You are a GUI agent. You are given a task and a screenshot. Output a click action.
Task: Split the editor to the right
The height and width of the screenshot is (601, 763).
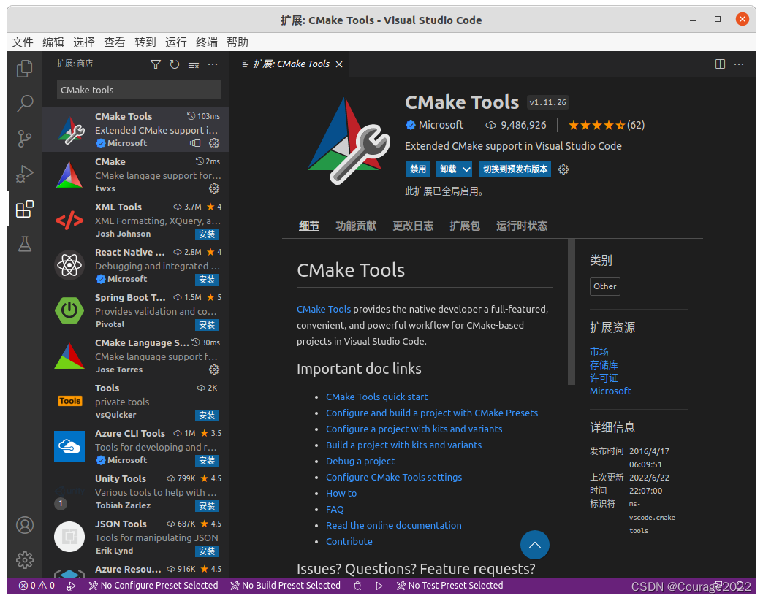(x=720, y=64)
